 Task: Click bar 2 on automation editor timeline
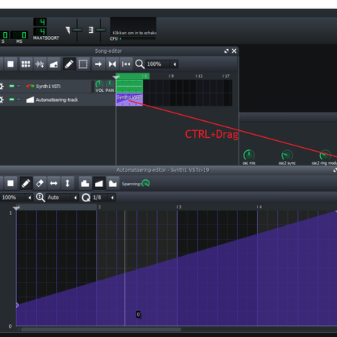click(x=100, y=207)
